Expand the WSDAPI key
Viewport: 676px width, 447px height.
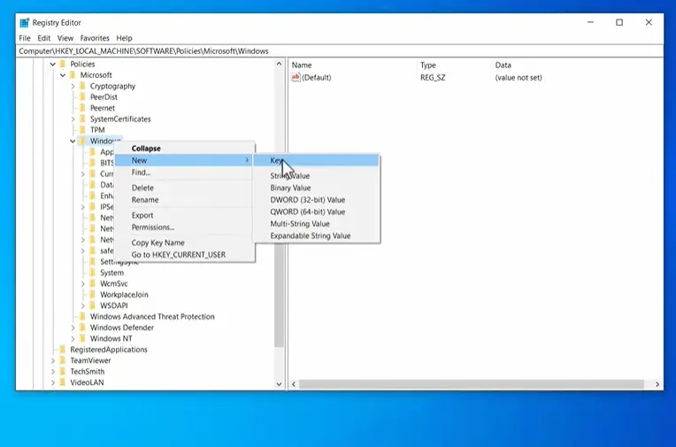point(83,306)
